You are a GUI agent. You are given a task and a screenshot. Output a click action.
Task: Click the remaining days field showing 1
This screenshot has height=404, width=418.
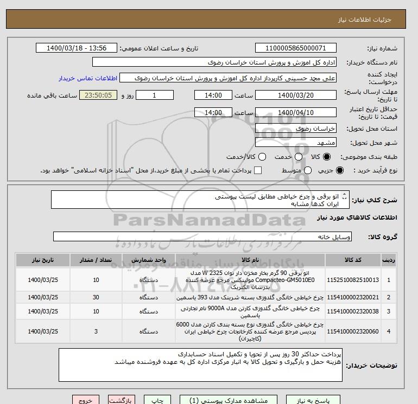click(155, 95)
